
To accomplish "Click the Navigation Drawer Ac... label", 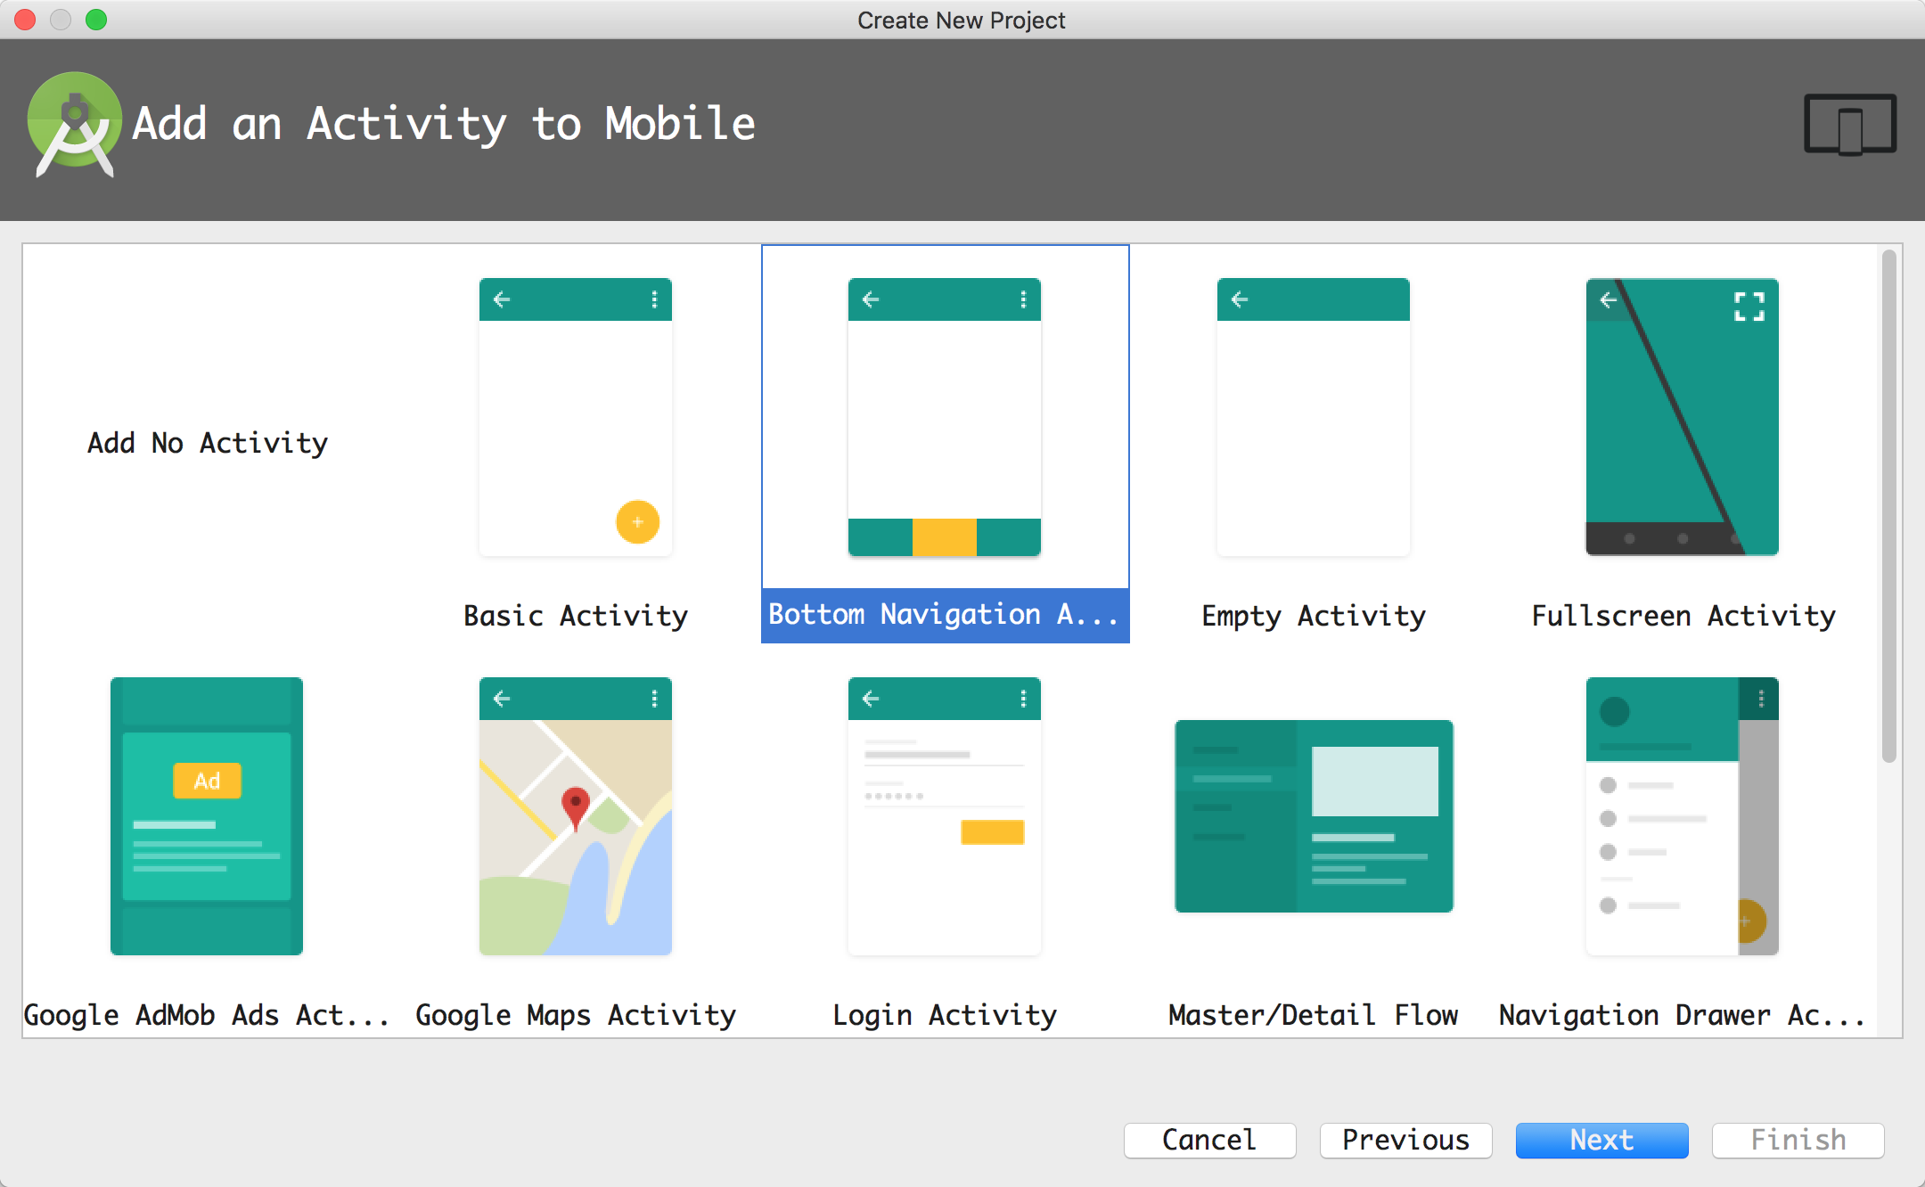I will pyautogui.click(x=1683, y=1015).
